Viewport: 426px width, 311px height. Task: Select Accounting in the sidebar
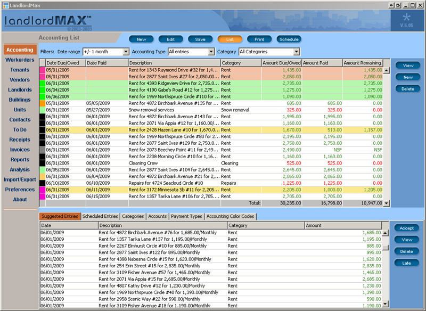tap(20, 50)
